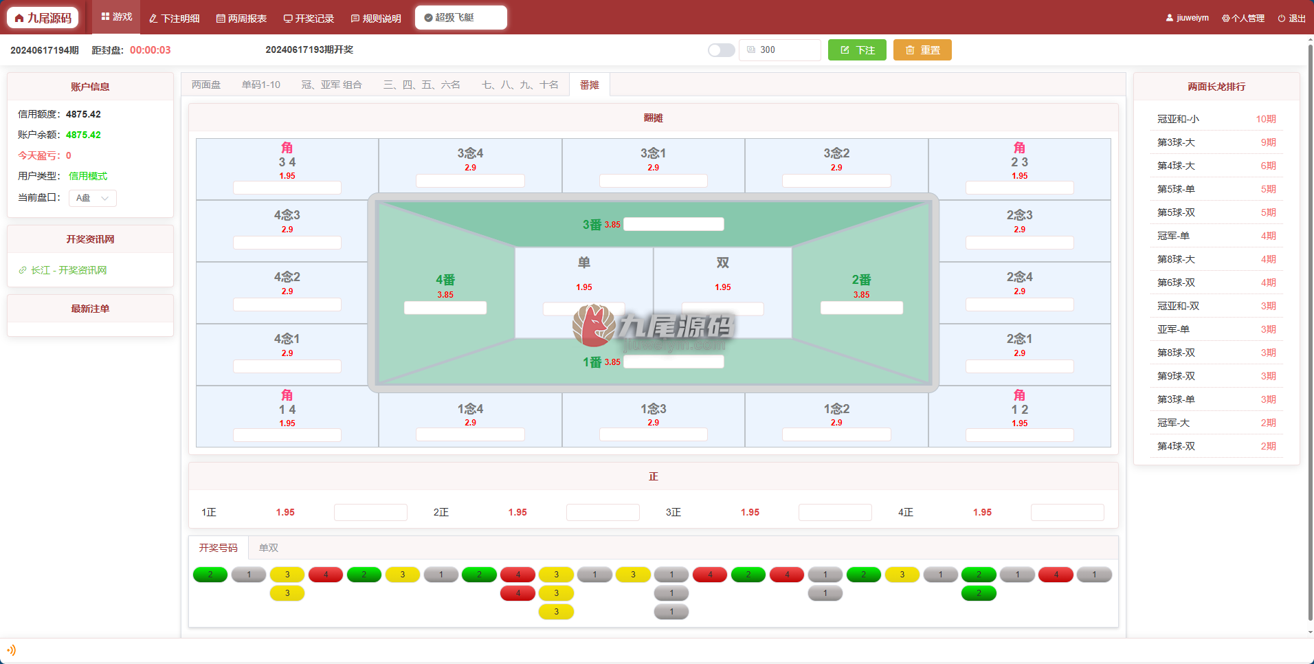This screenshot has height=664, width=1314.
Task: Select the checked 超级飞艇 game option
Action: tap(461, 17)
